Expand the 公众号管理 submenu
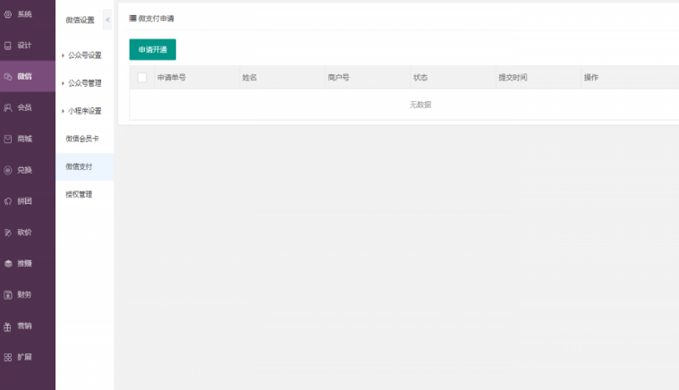 tap(84, 83)
